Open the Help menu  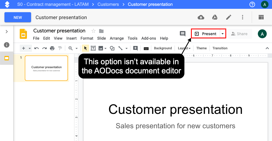pyautogui.click(x=164, y=38)
